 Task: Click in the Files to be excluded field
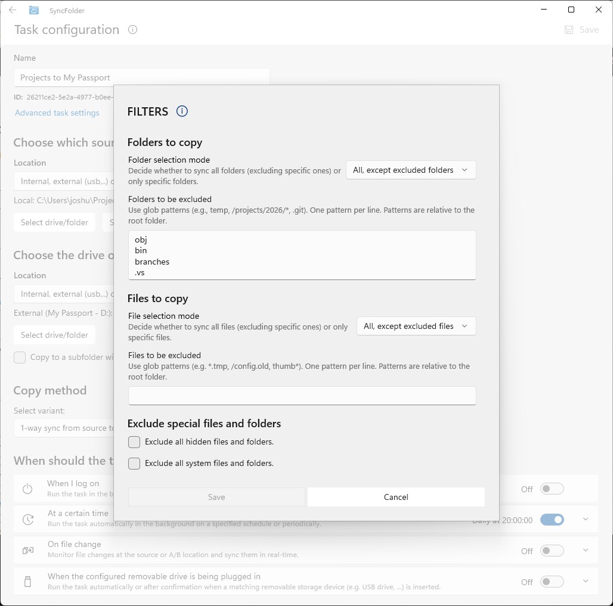(x=302, y=396)
